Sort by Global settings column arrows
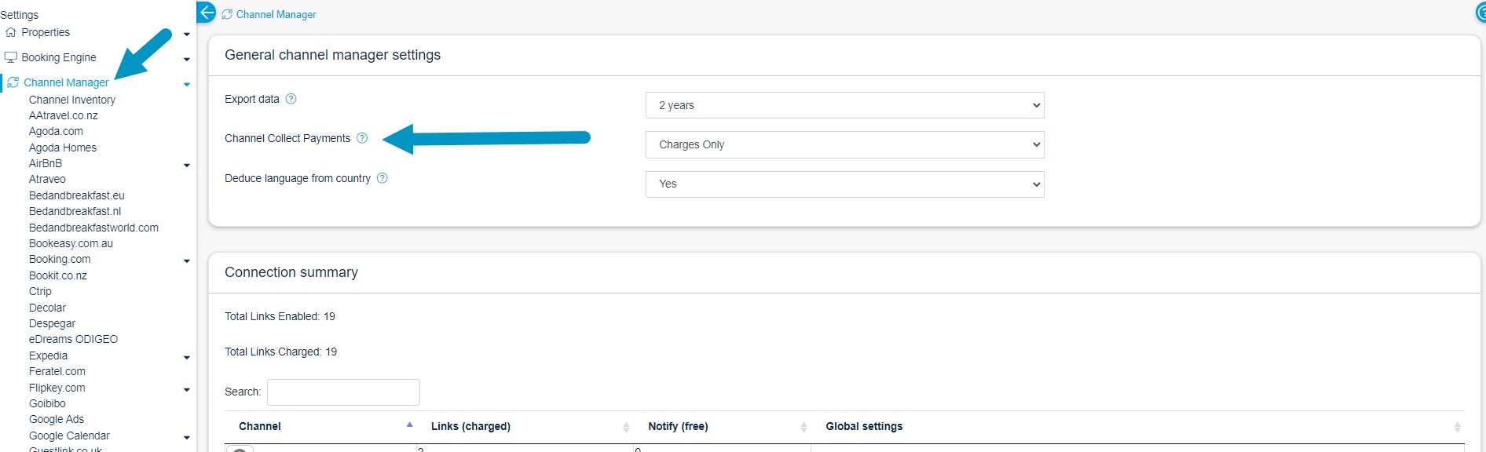Viewport: 1486px width, 452px height. coord(1457,427)
